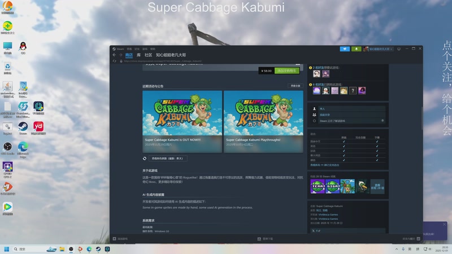Open friends and chat at bottom right
Viewport: 452px width, 254px height.
pyautogui.click(x=411, y=239)
